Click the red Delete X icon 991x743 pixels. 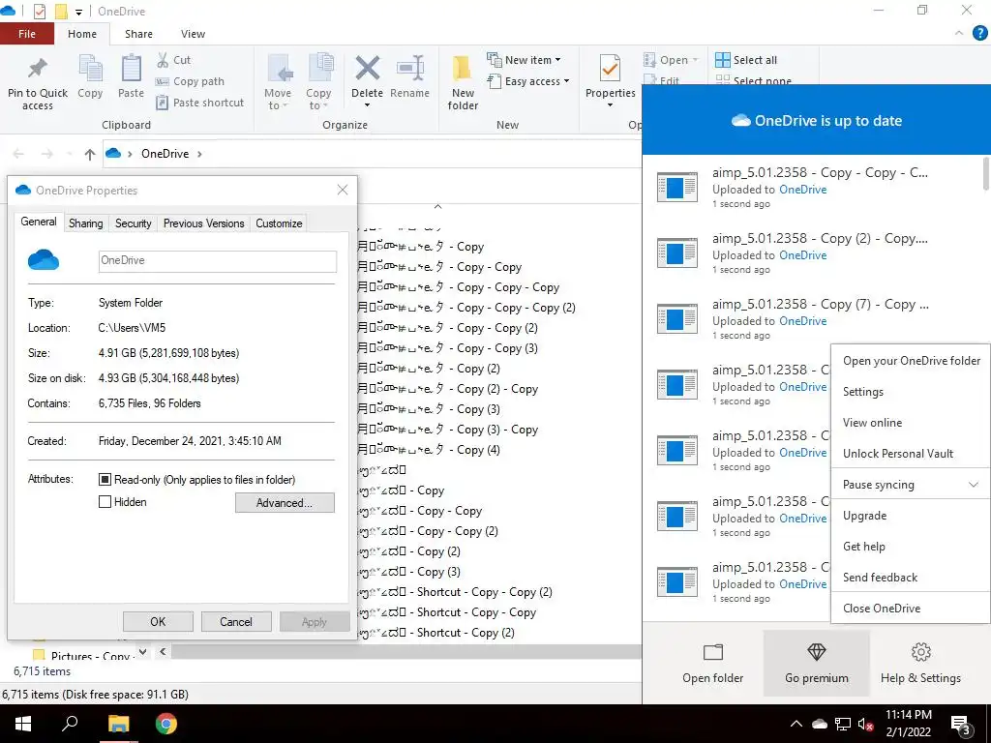coord(367,69)
